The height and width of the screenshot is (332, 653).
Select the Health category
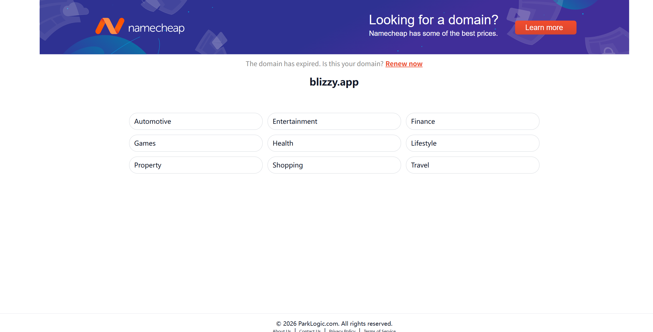(x=334, y=143)
